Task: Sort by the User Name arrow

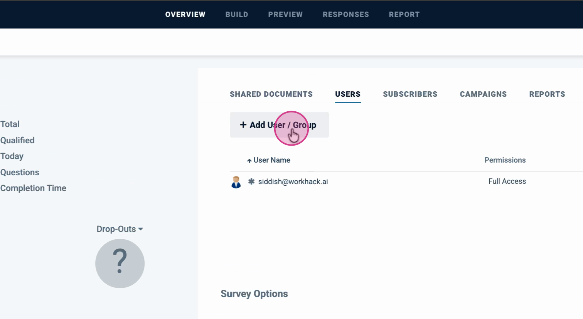Action: 249,161
